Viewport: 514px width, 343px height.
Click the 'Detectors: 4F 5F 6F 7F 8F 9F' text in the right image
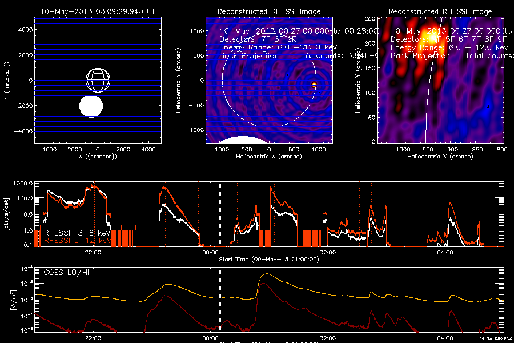pyautogui.click(x=448, y=39)
